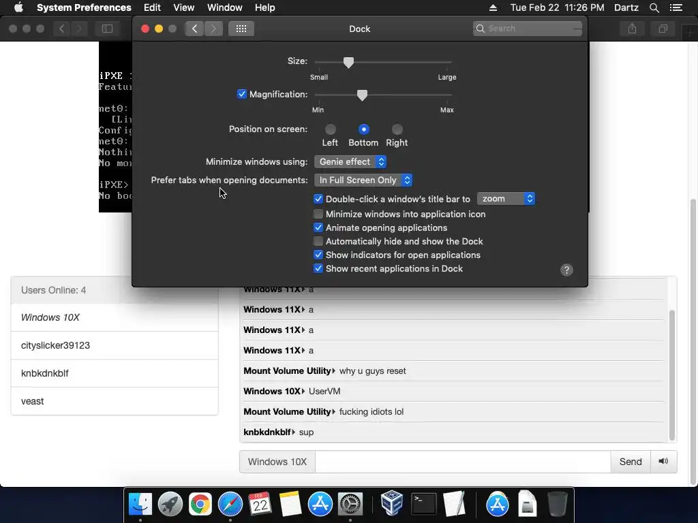Click Safari show tabs overview button
The image size is (698, 523).
(x=663, y=29)
